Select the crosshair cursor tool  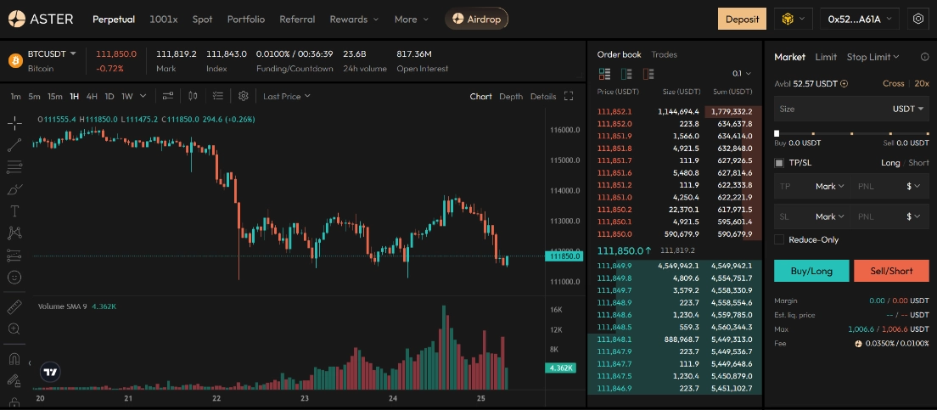14,122
